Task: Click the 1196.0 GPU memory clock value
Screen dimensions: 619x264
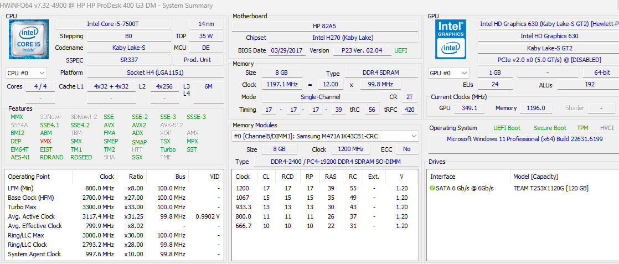Action: click(536, 108)
